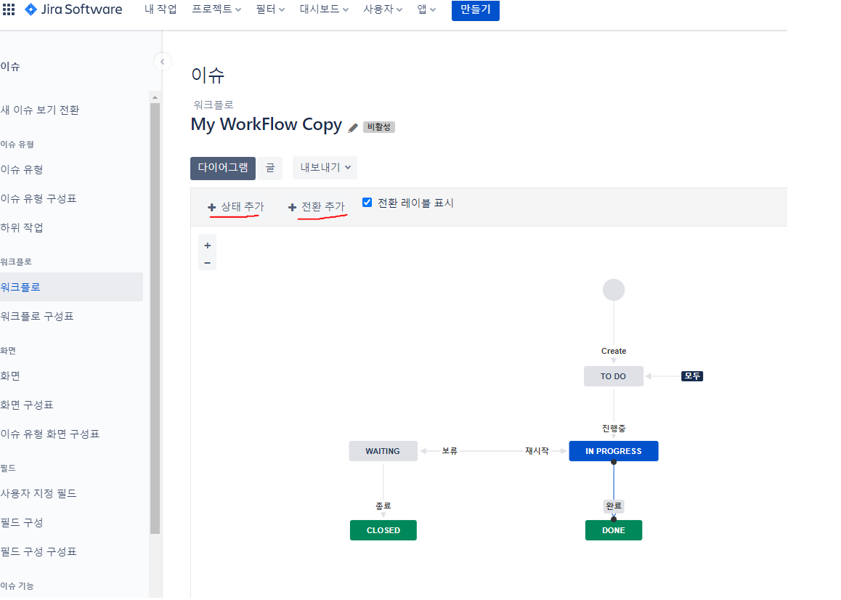Zoom out the diagram with minus button
The width and height of the screenshot is (841, 600).
[x=208, y=263]
